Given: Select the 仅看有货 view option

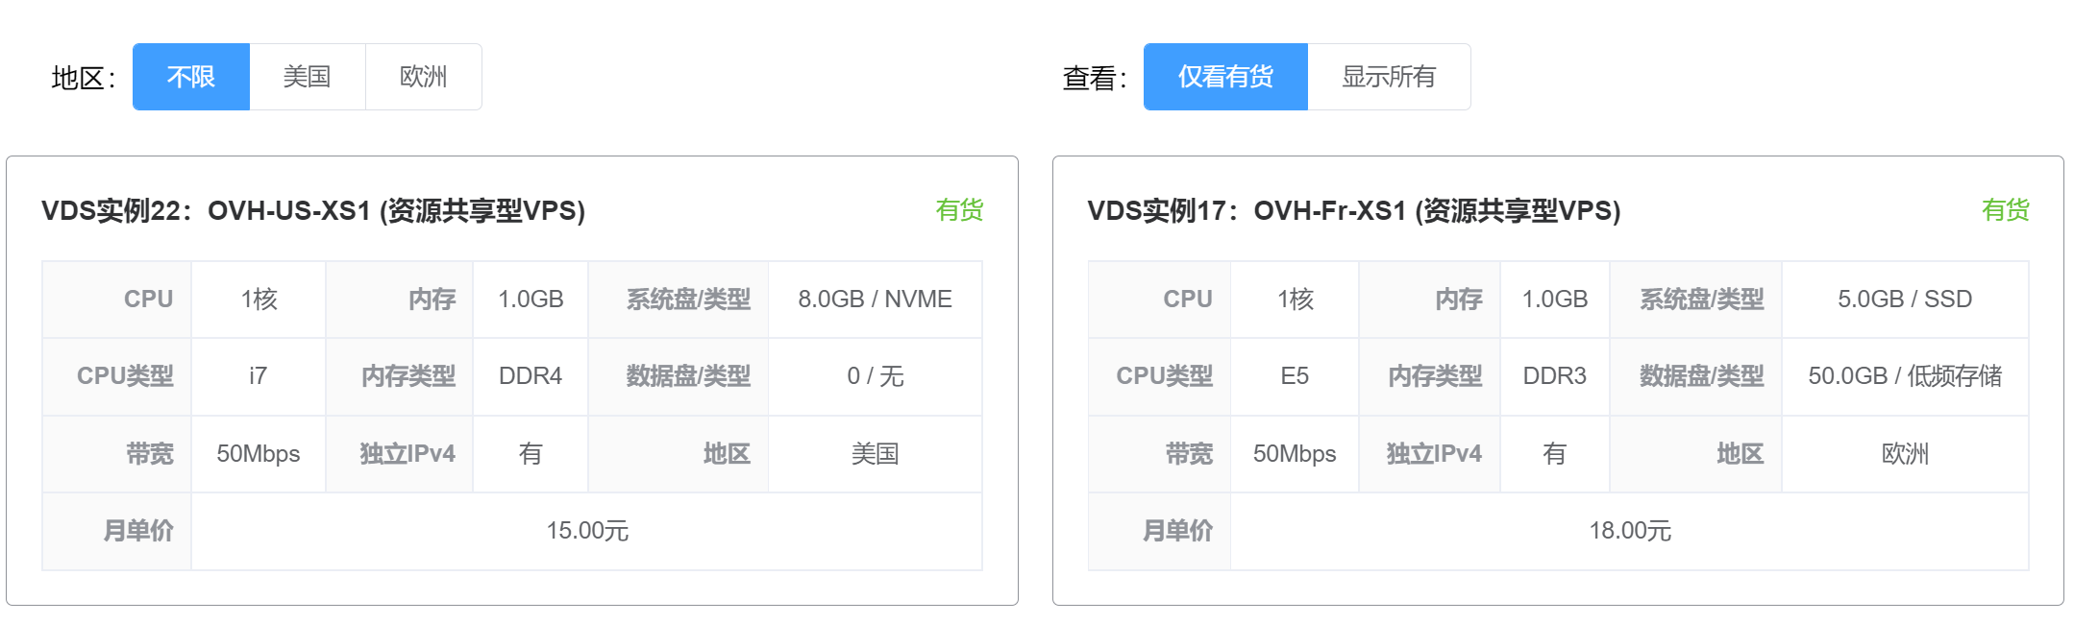Looking at the screenshot, I should point(1225,77).
